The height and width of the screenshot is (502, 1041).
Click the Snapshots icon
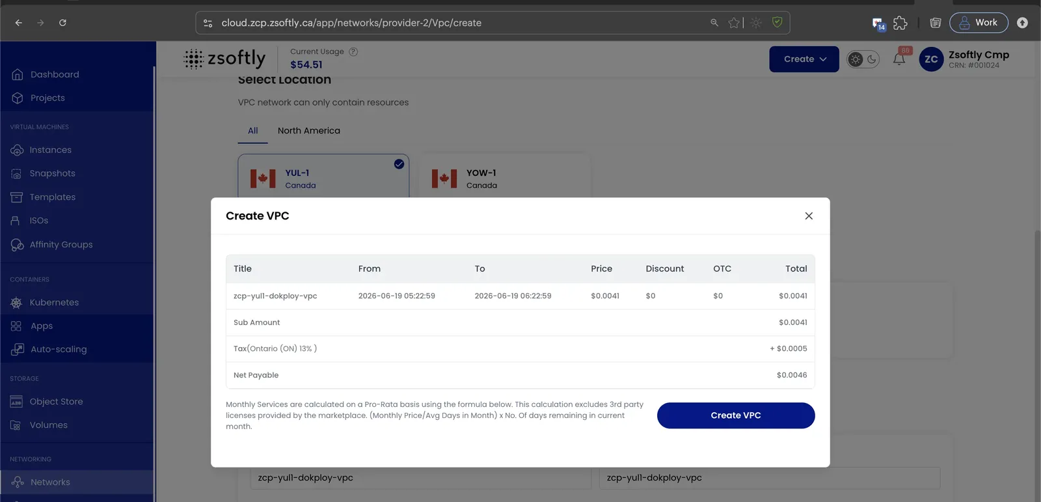(16, 174)
